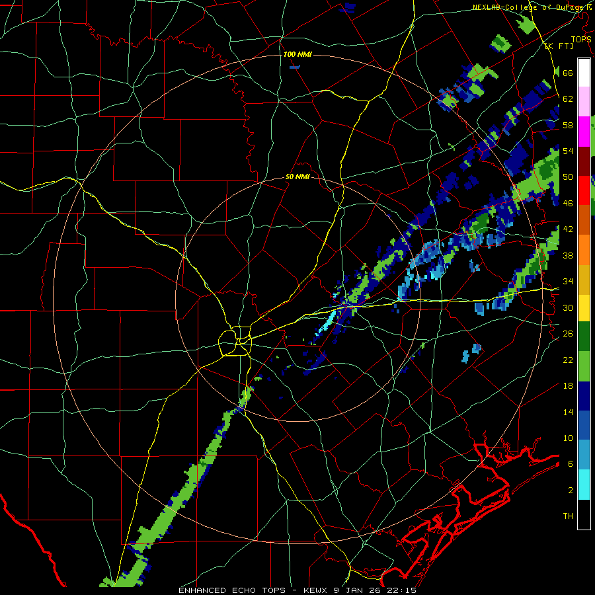Click the bright red color band near 50
The image size is (595, 595).
pyautogui.click(x=584, y=190)
